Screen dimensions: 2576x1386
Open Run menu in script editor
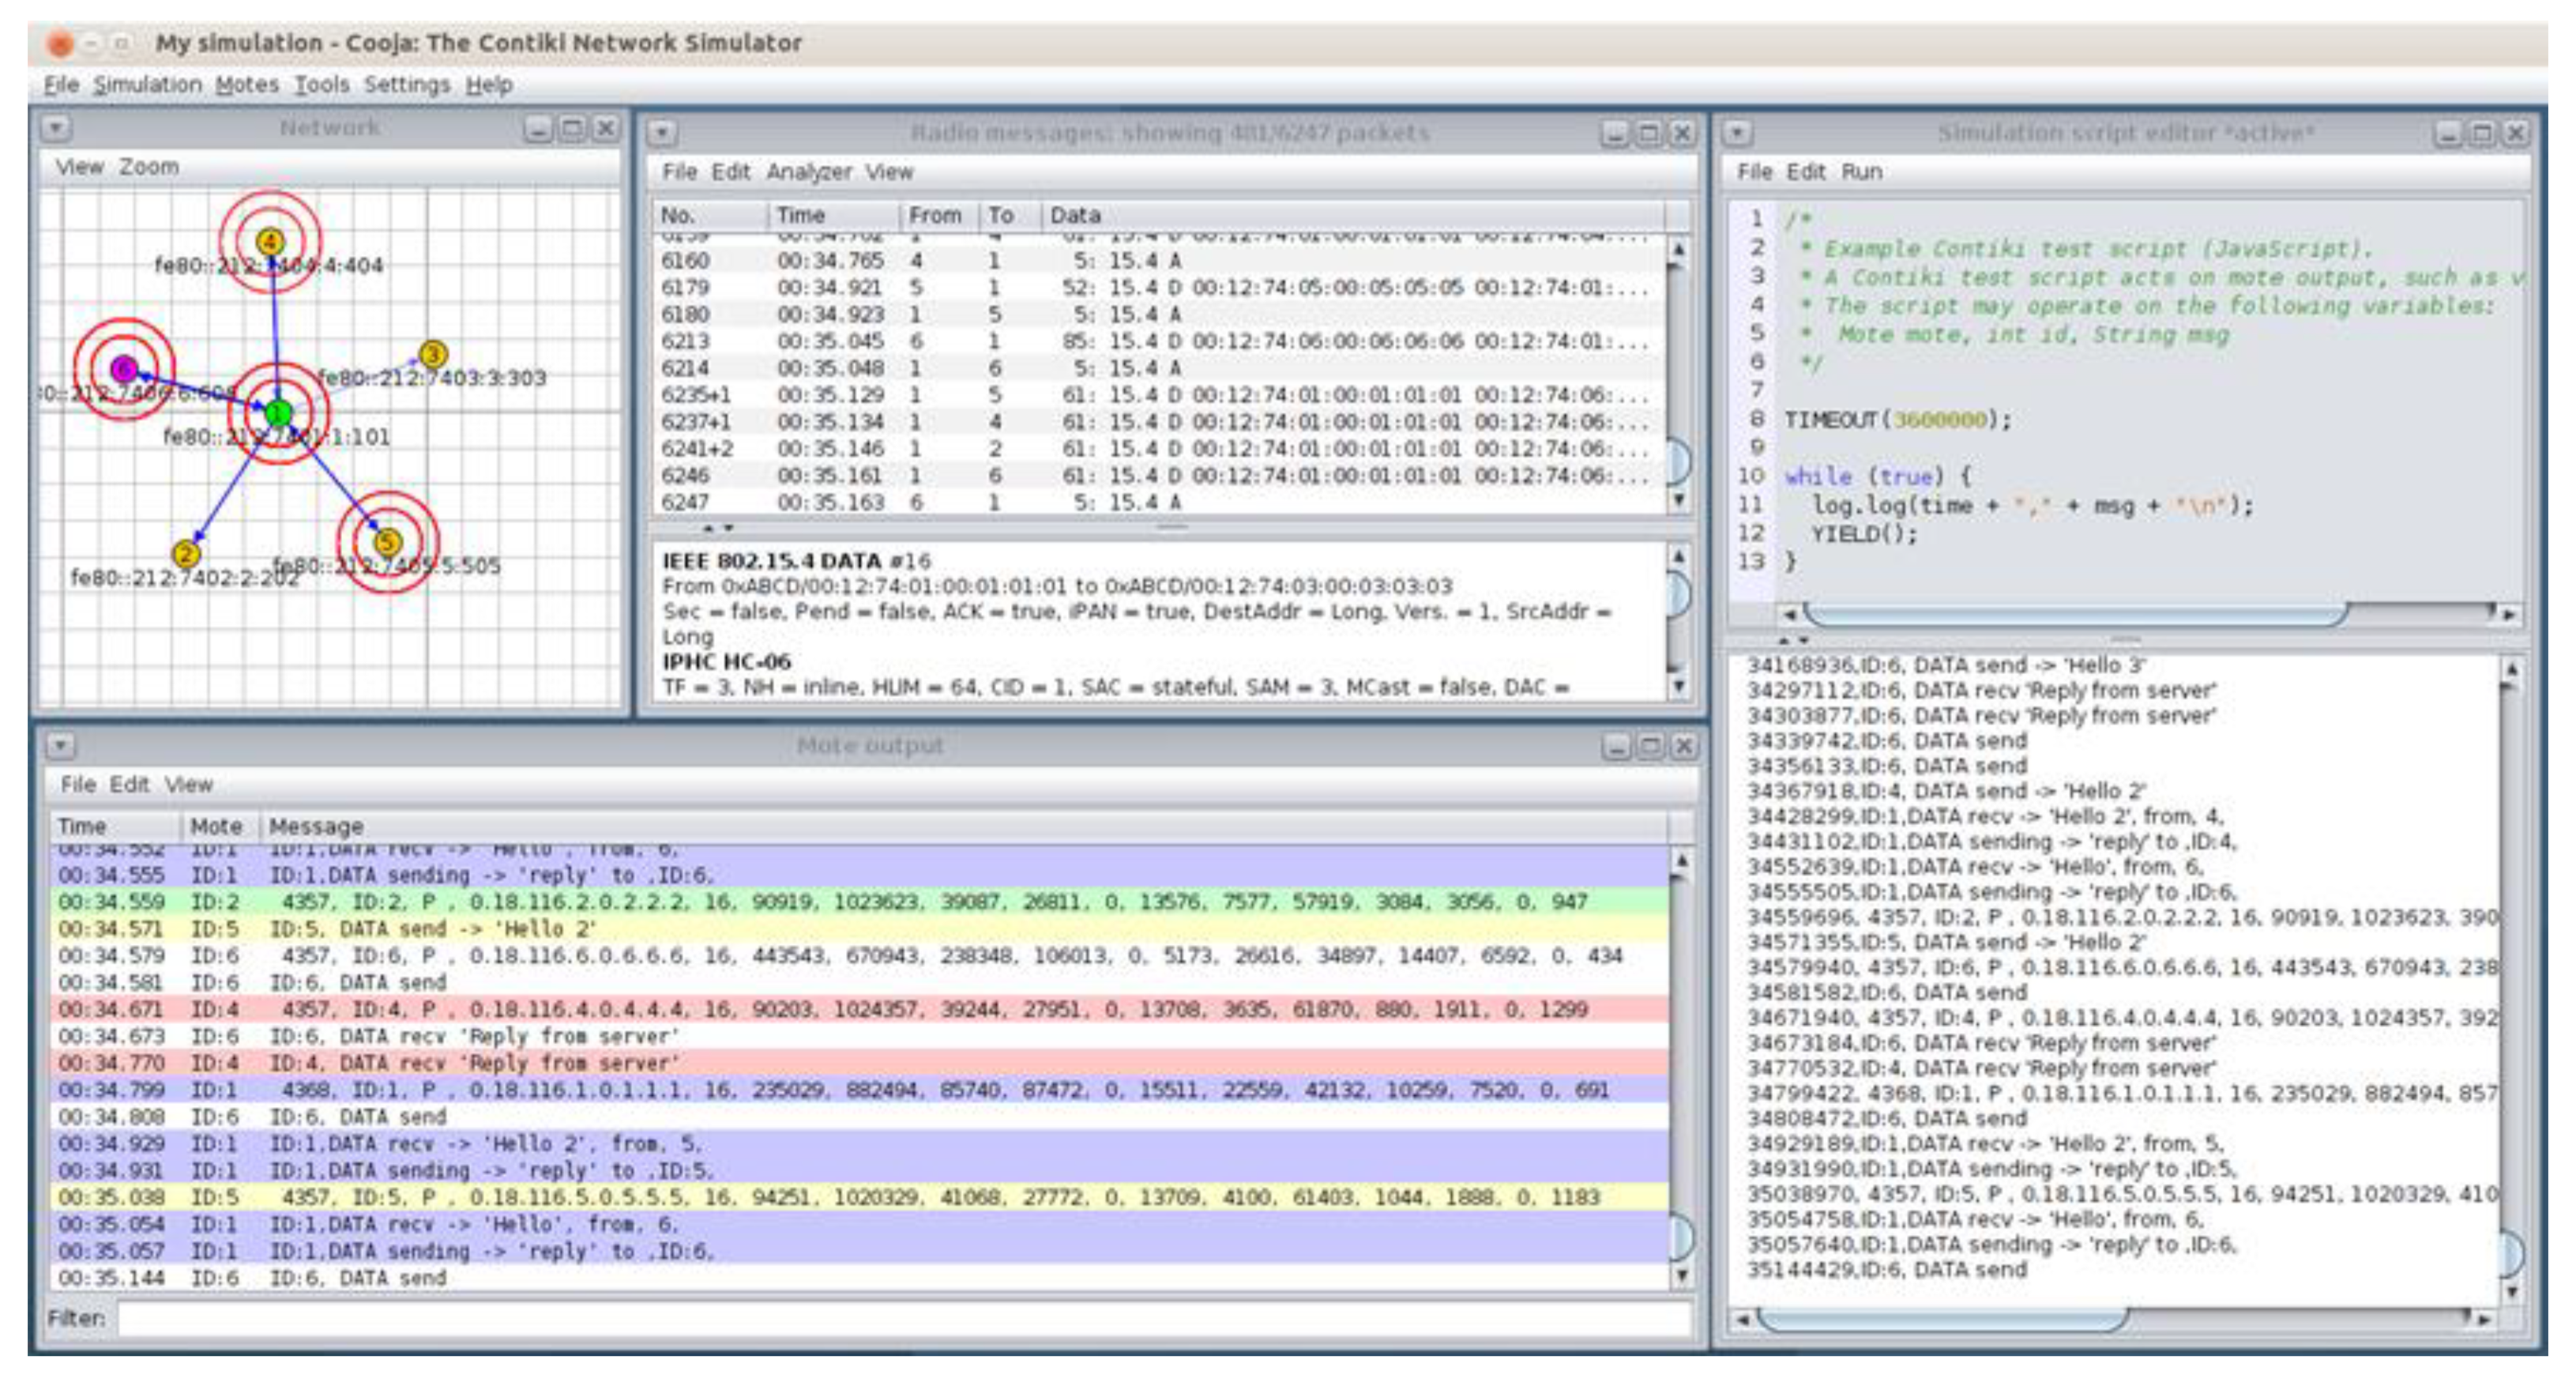[1861, 172]
